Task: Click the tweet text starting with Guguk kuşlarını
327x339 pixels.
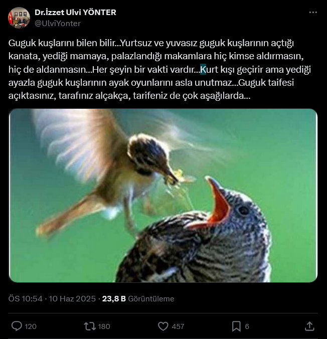Action: (159, 69)
